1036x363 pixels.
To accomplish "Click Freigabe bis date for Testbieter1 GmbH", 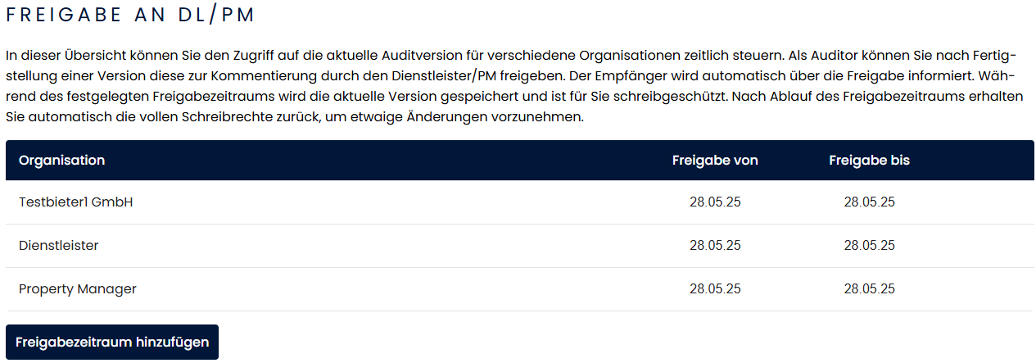I will (869, 202).
